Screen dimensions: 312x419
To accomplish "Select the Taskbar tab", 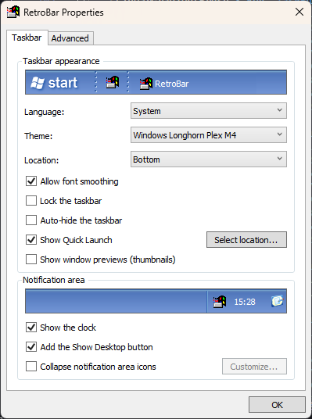I will 27,38.
